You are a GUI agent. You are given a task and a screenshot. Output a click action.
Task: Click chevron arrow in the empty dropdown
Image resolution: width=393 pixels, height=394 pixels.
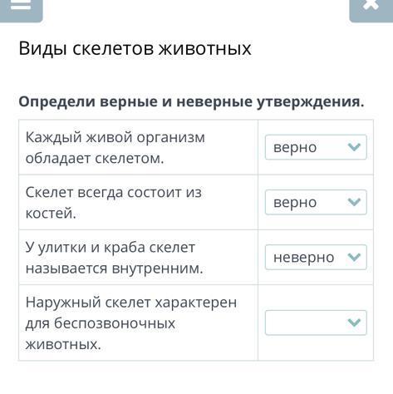coord(354,323)
